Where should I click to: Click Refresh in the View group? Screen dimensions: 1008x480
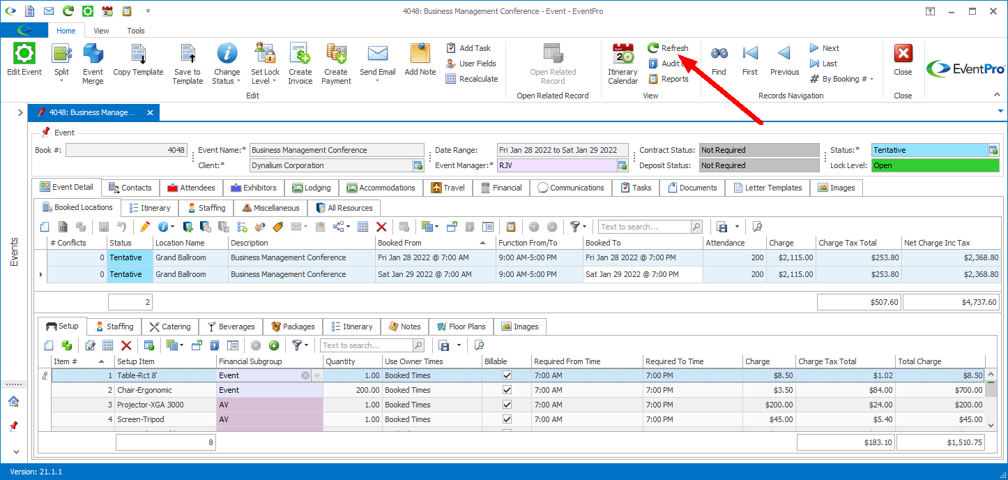point(668,48)
